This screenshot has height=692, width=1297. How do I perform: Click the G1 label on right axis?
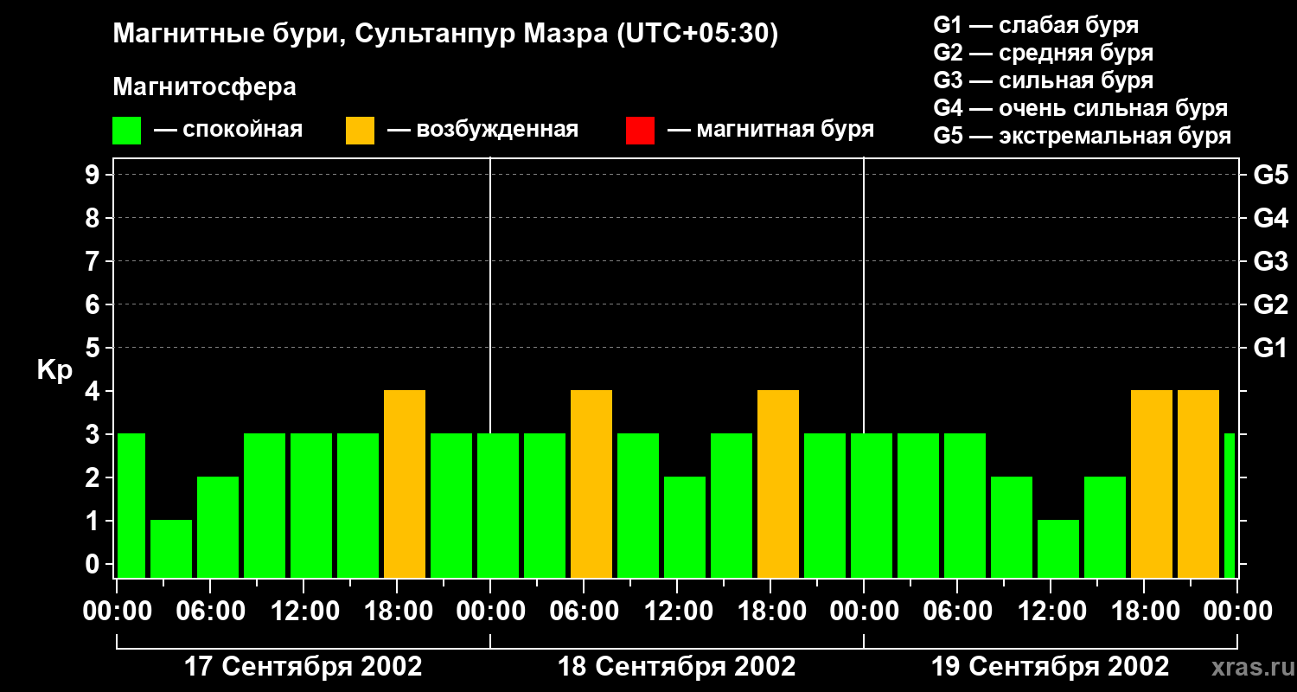[1270, 349]
